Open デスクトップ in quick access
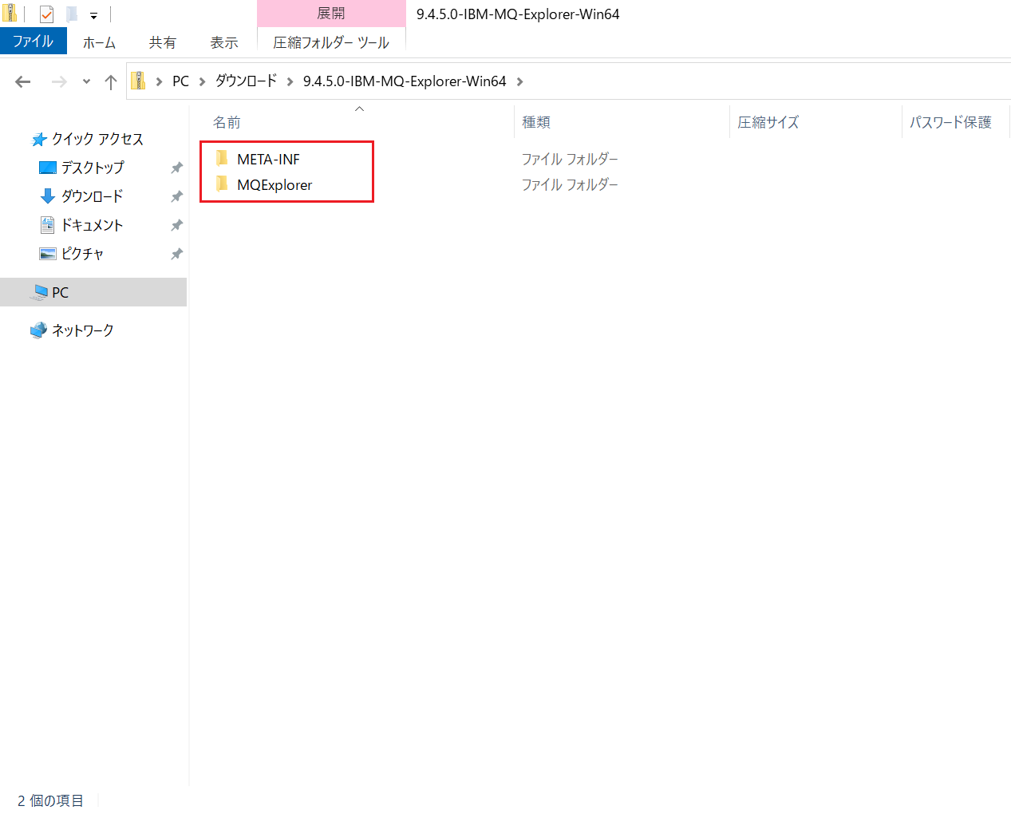Viewport: 1011px width, 814px height. [93, 168]
